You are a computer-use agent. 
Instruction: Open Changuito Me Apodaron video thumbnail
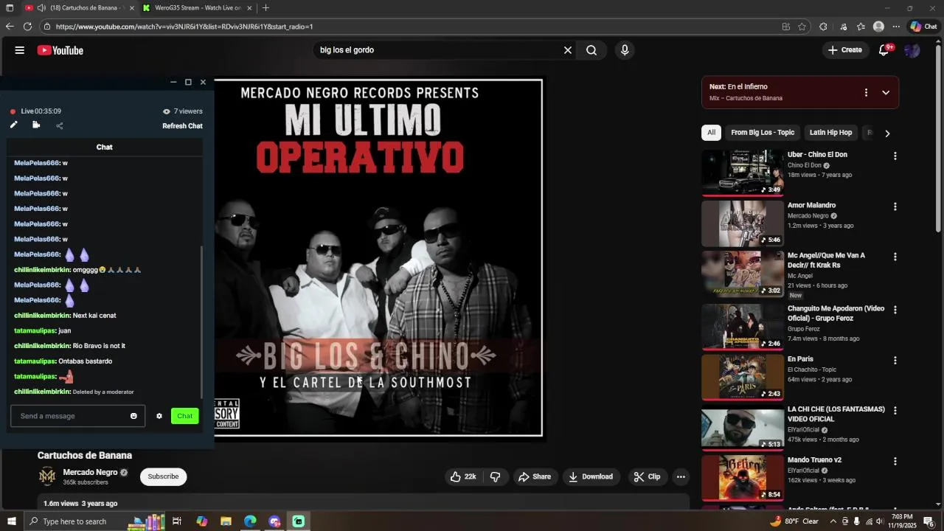point(743,327)
